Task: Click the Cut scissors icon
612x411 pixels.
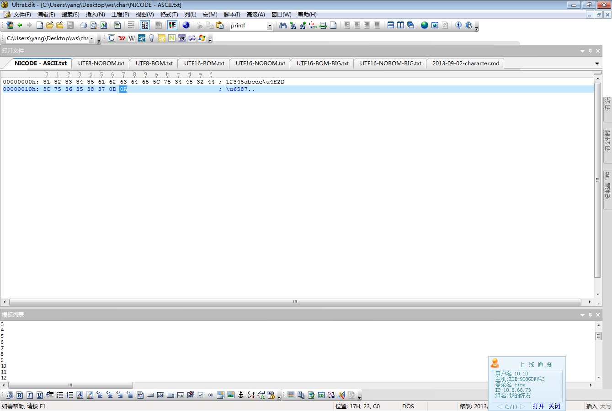Action: point(200,25)
